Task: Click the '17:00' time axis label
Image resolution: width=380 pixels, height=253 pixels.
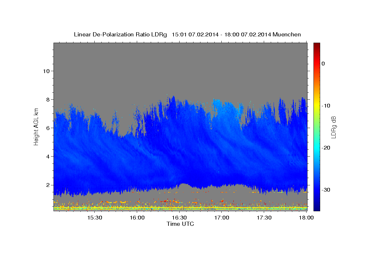Action: pos(222,218)
